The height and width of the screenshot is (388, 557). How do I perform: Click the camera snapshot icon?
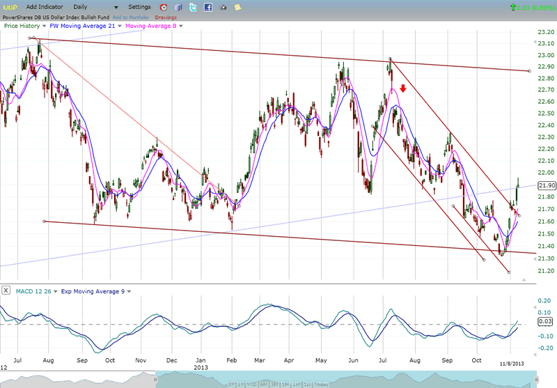pyautogui.click(x=223, y=7)
